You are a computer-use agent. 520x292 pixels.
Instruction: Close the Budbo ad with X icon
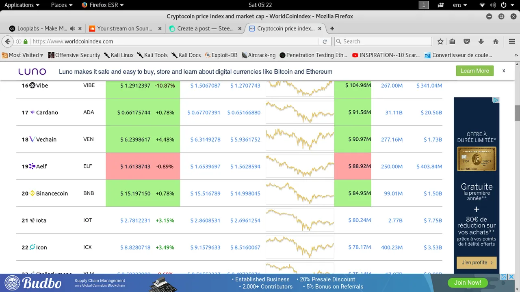(511, 277)
